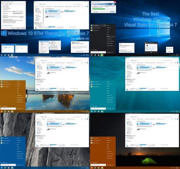The image size is (180, 169).
Task: Click the Action Center flag icon in the notification popup
Action: coord(73,43)
